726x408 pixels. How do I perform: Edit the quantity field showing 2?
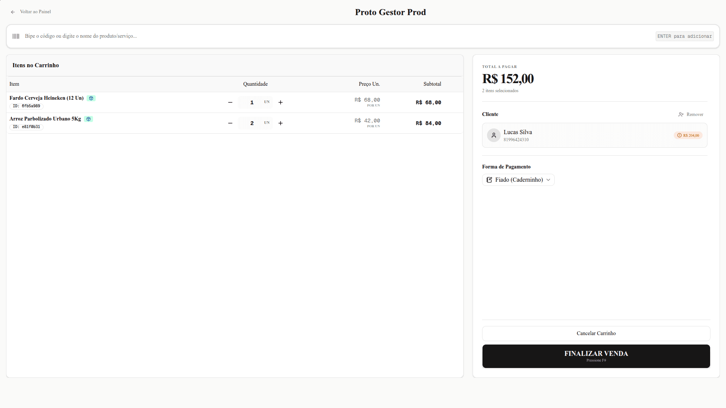(252, 123)
